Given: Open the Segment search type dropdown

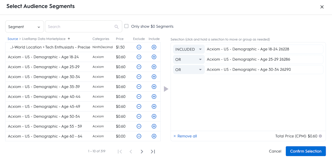Looking at the screenshot, I should 24,27.
